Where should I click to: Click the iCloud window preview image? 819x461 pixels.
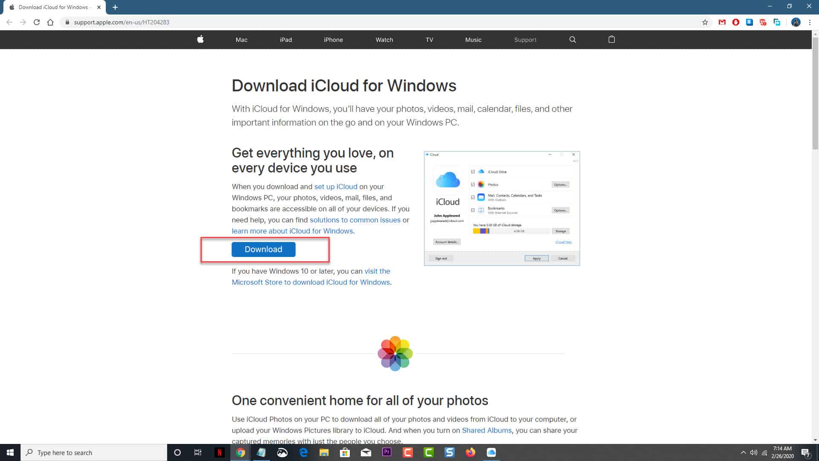click(502, 208)
